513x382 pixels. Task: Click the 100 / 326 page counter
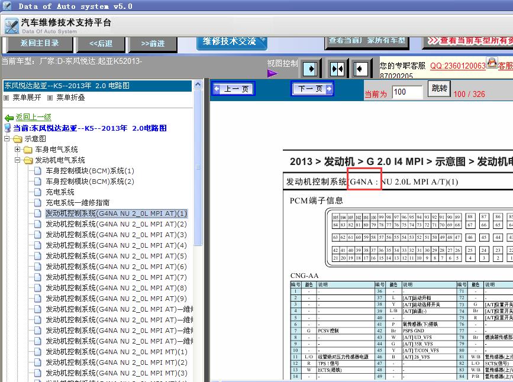(469, 94)
